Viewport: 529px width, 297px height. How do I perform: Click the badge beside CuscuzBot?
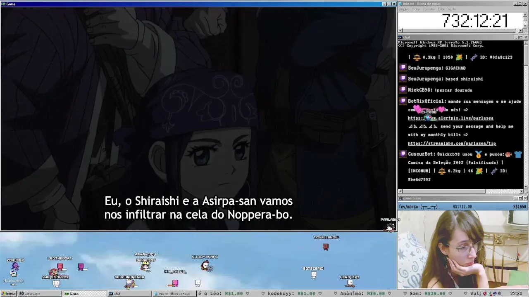pos(403,154)
